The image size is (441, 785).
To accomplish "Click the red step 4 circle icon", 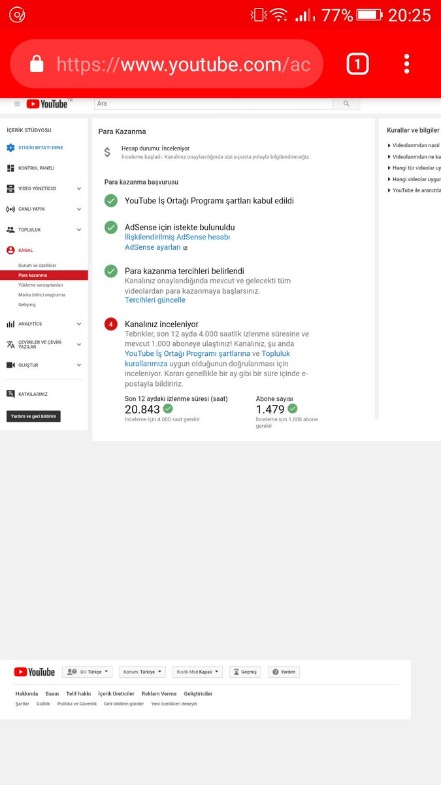I will (x=111, y=324).
